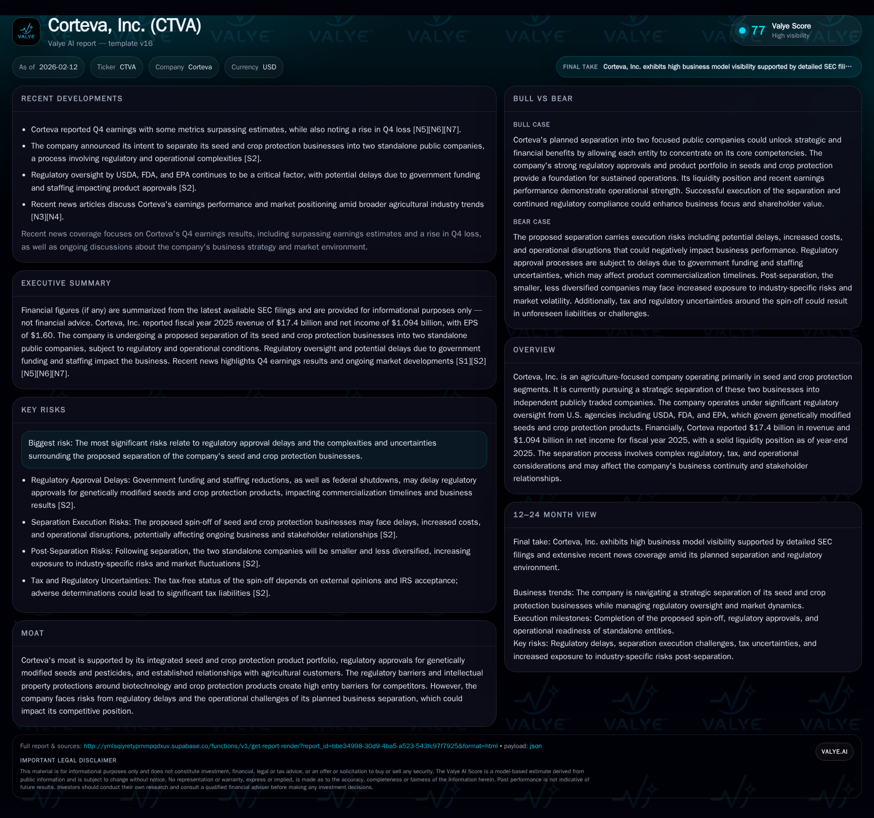
Task: Click the 'Biggest risk' highlighted callout box
Action: pyautogui.click(x=254, y=449)
